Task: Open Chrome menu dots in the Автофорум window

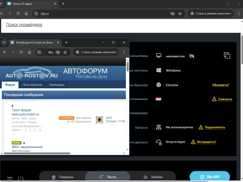Action: click(124, 52)
